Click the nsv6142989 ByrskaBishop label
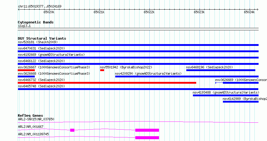This screenshot has width=267, height=141. pos(245,99)
